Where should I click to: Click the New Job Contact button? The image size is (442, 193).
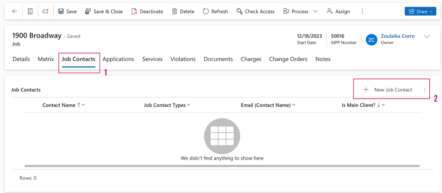point(388,90)
